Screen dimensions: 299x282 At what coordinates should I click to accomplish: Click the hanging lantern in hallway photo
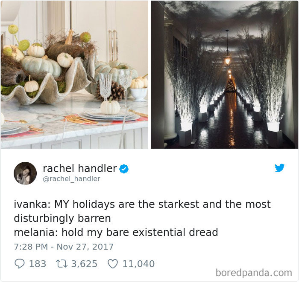(227, 59)
